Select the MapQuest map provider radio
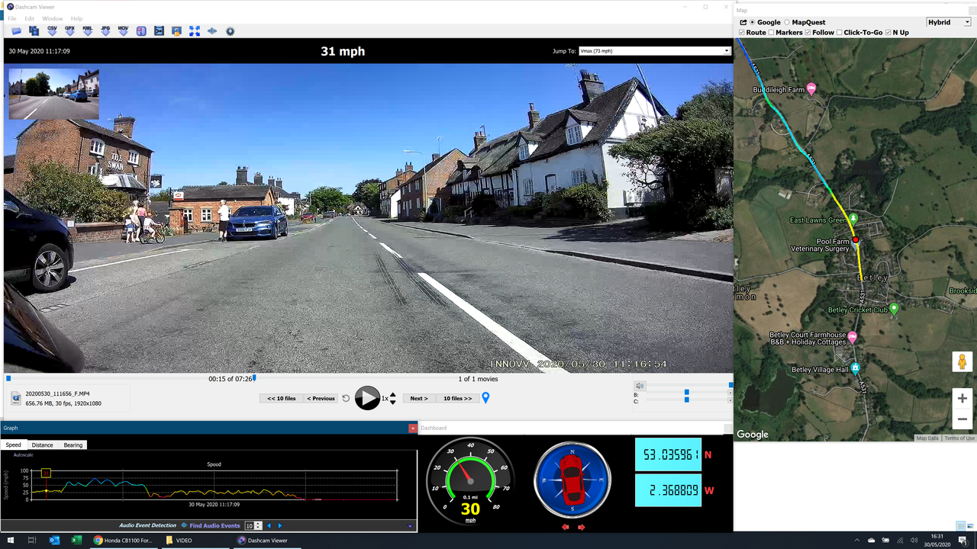Viewport: 977px width, 549px height. [787, 22]
